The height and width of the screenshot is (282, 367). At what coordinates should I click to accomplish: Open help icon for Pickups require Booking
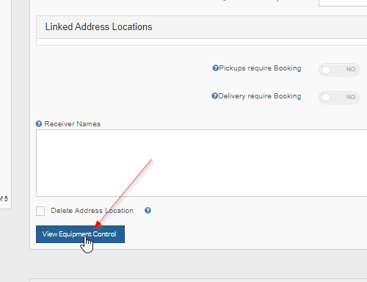(215, 68)
